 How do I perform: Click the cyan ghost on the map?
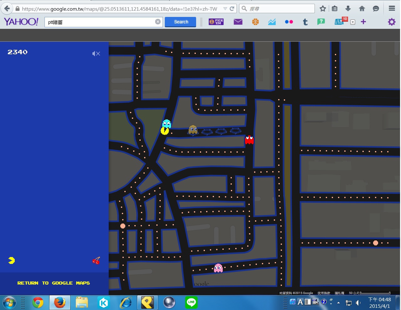(x=167, y=123)
